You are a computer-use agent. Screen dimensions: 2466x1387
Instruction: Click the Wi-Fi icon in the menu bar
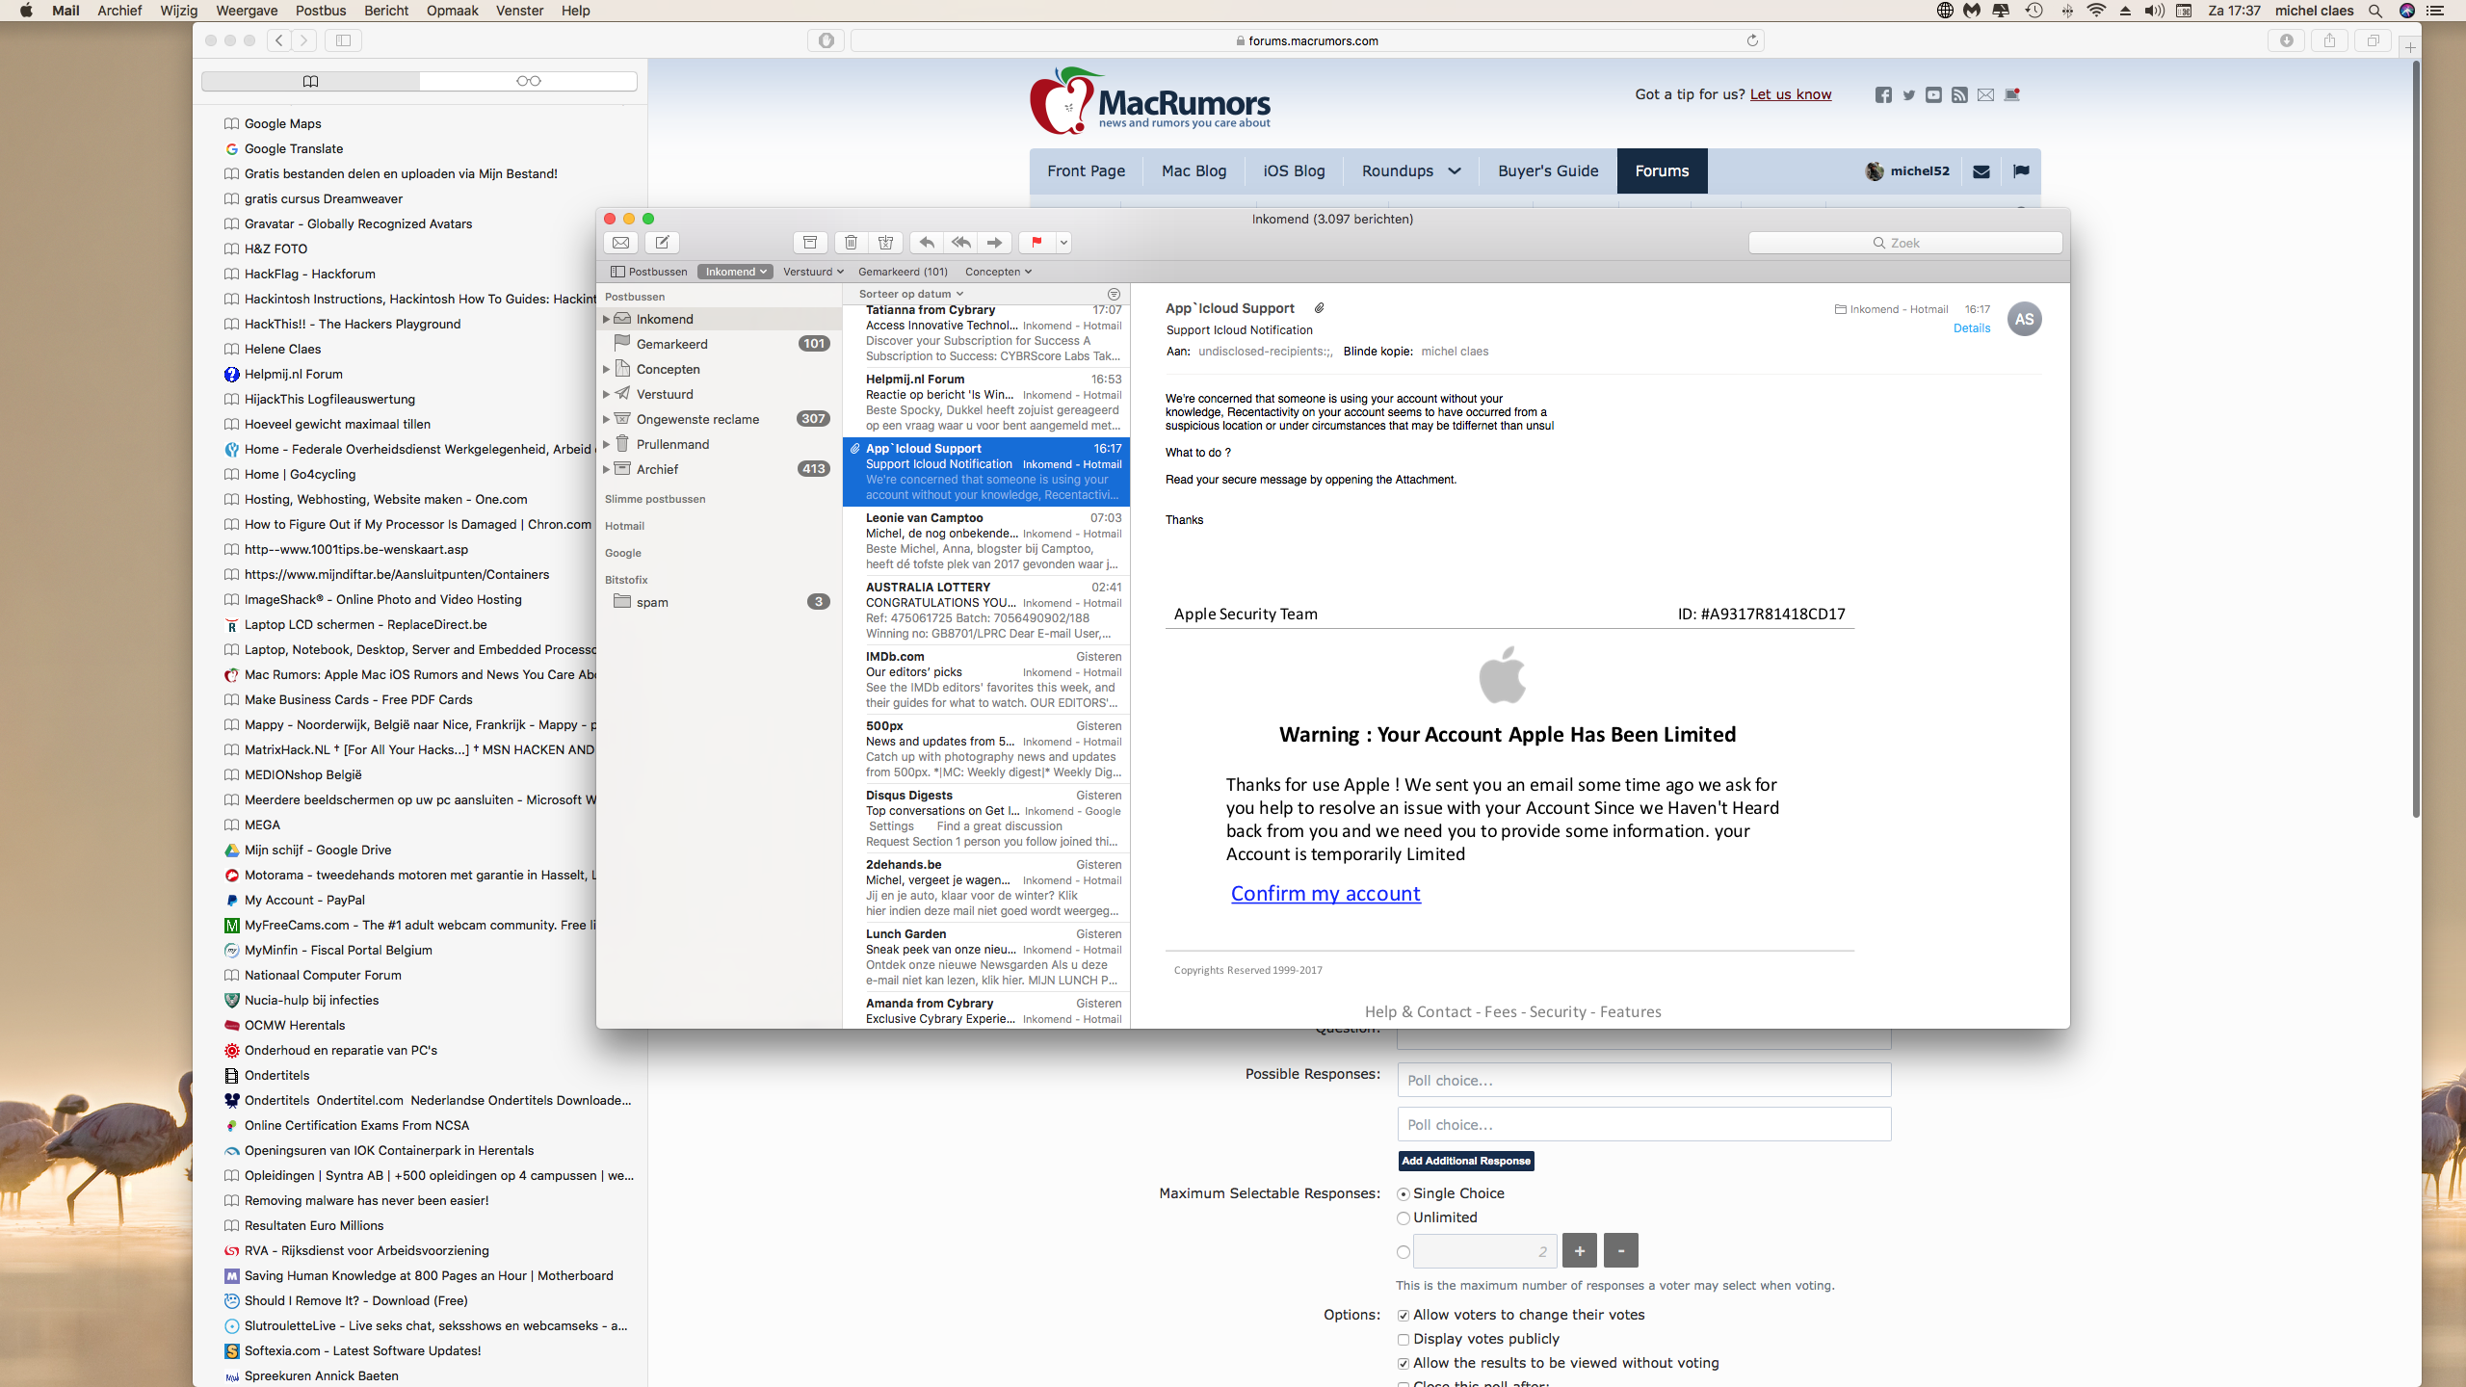(x=2096, y=11)
